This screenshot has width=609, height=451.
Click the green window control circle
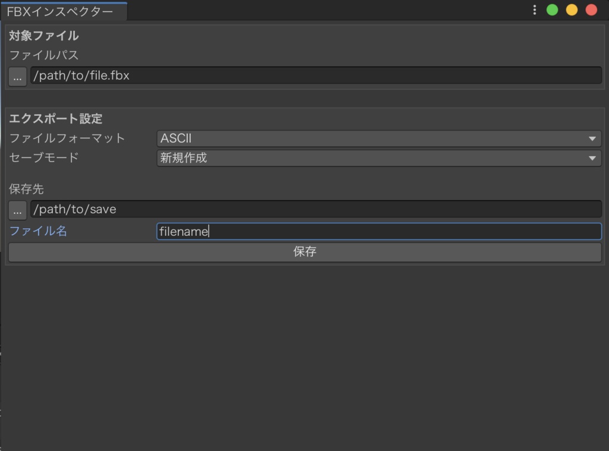tap(552, 10)
